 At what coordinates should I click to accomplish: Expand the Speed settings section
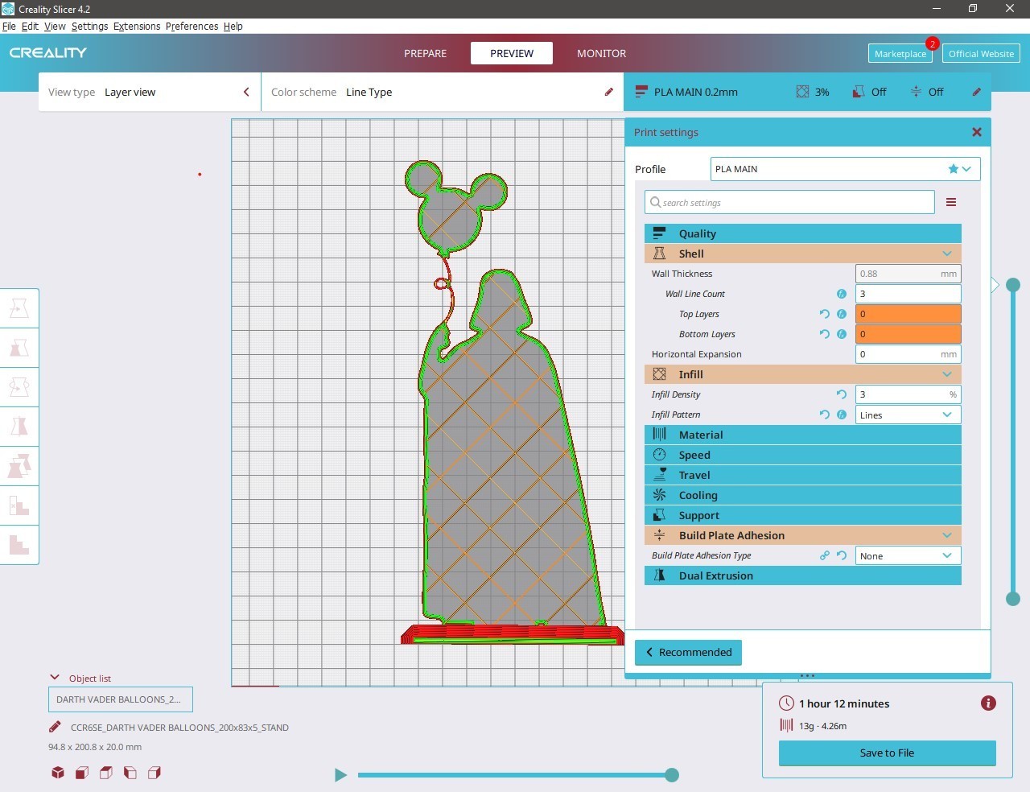(x=803, y=455)
